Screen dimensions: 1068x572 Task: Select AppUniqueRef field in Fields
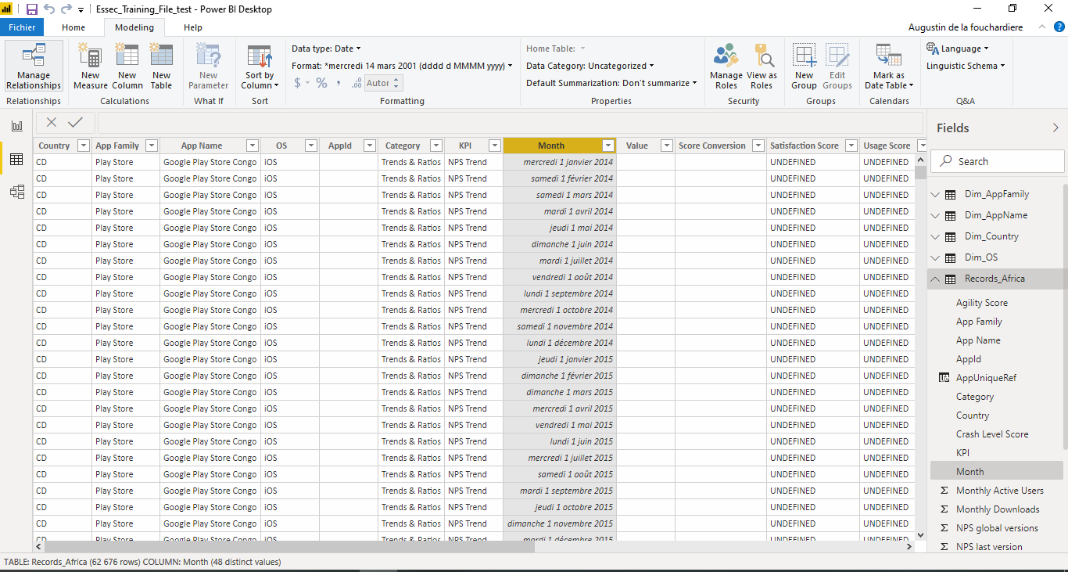point(986,378)
